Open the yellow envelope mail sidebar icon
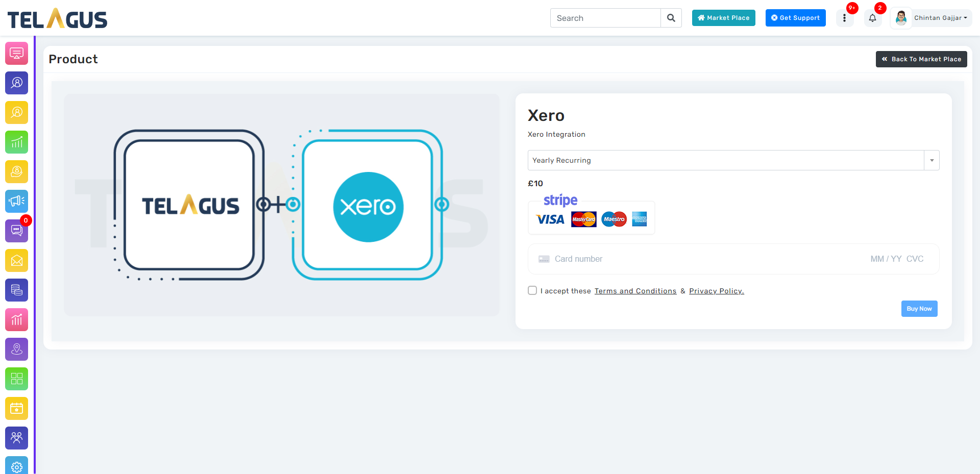980x474 pixels. point(16,260)
